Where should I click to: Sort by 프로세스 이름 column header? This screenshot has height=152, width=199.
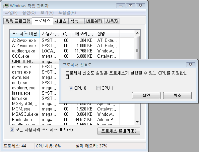pyautogui.click(x=25, y=34)
